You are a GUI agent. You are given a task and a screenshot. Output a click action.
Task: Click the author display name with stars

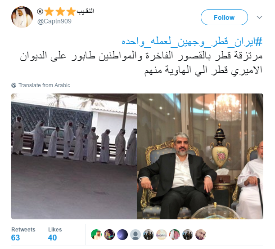click(66, 12)
